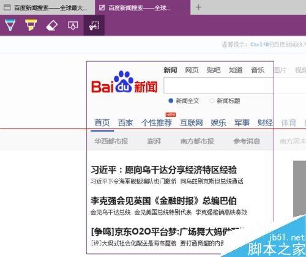The height and width of the screenshot is (257, 306).
Task: Open the 互联网 news tab
Action: click(x=192, y=123)
